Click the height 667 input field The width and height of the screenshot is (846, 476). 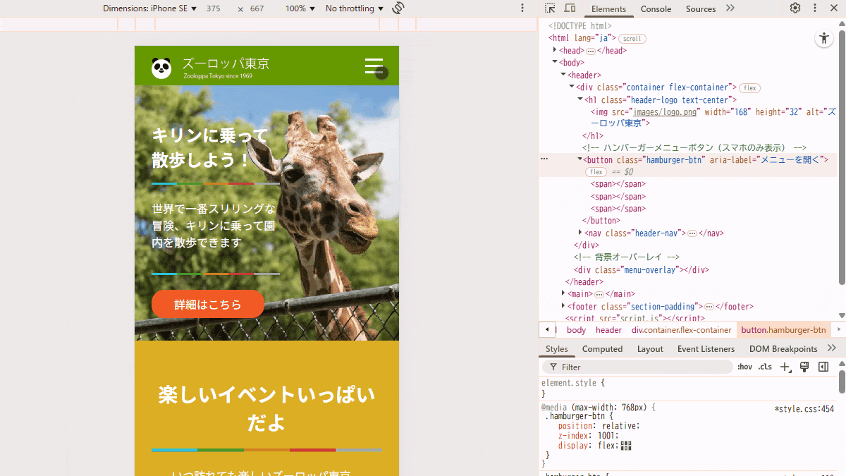257,8
